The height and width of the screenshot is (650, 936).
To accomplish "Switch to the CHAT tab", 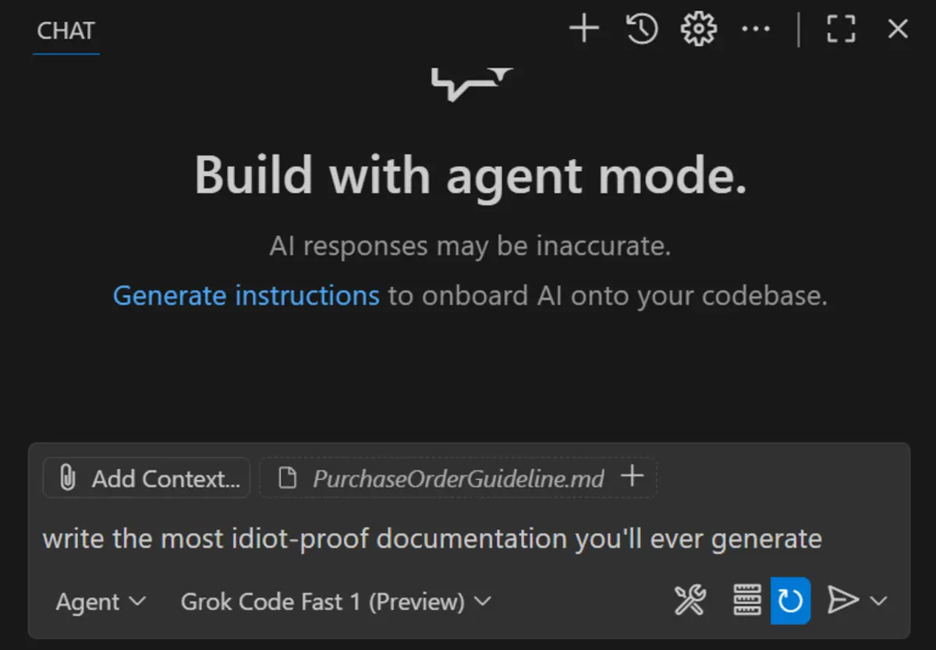I will click(x=66, y=32).
